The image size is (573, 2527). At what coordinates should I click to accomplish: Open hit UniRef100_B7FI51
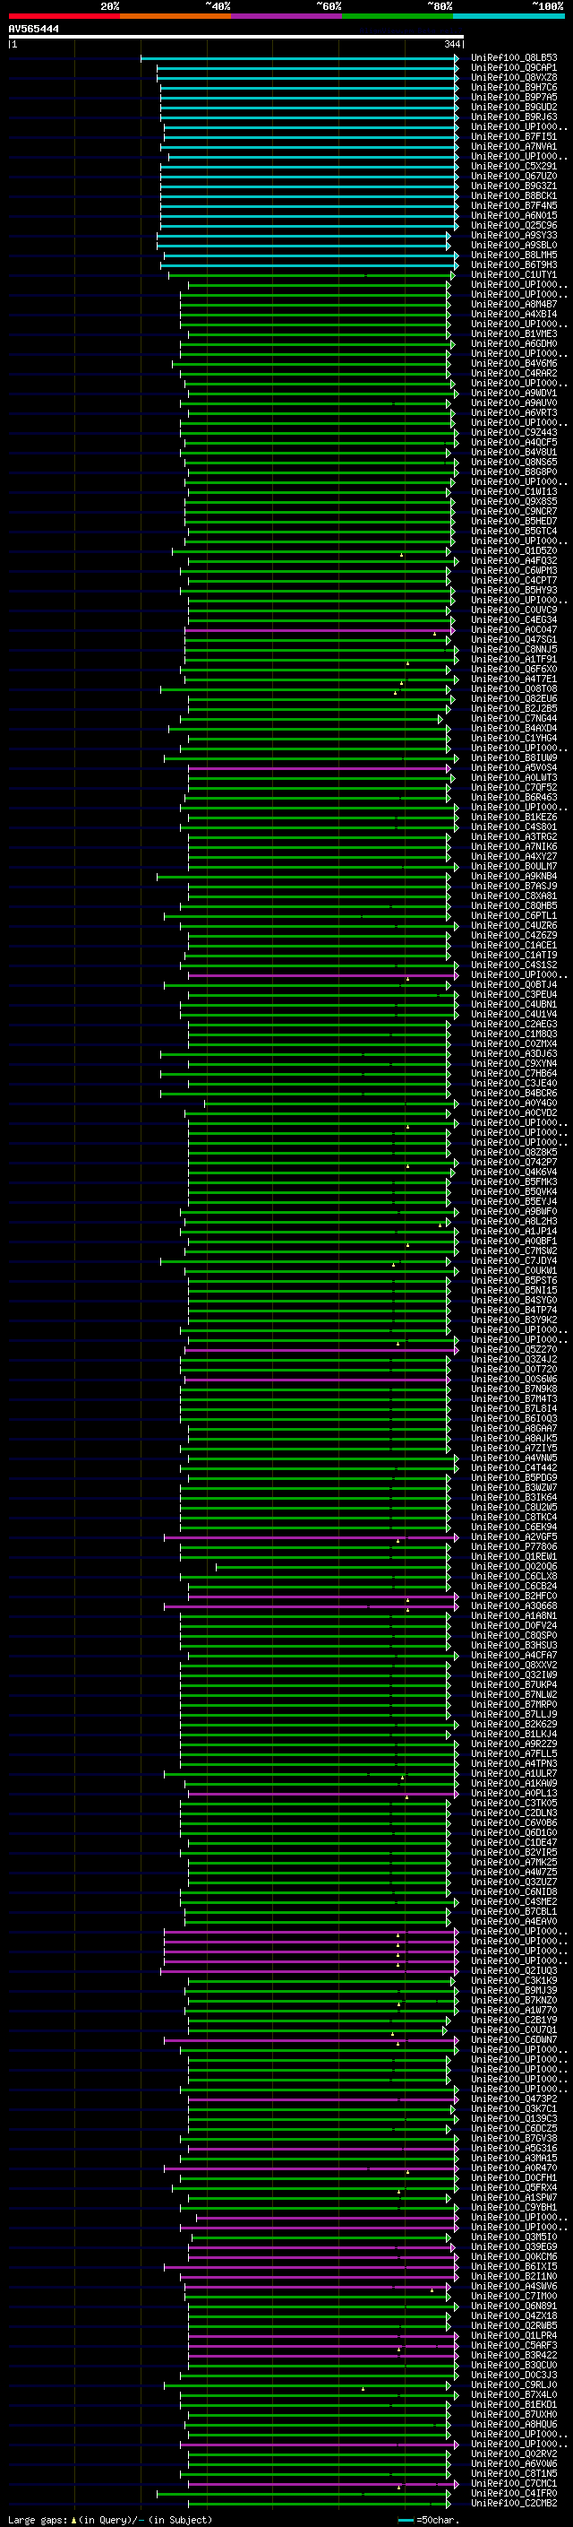(x=514, y=136)
